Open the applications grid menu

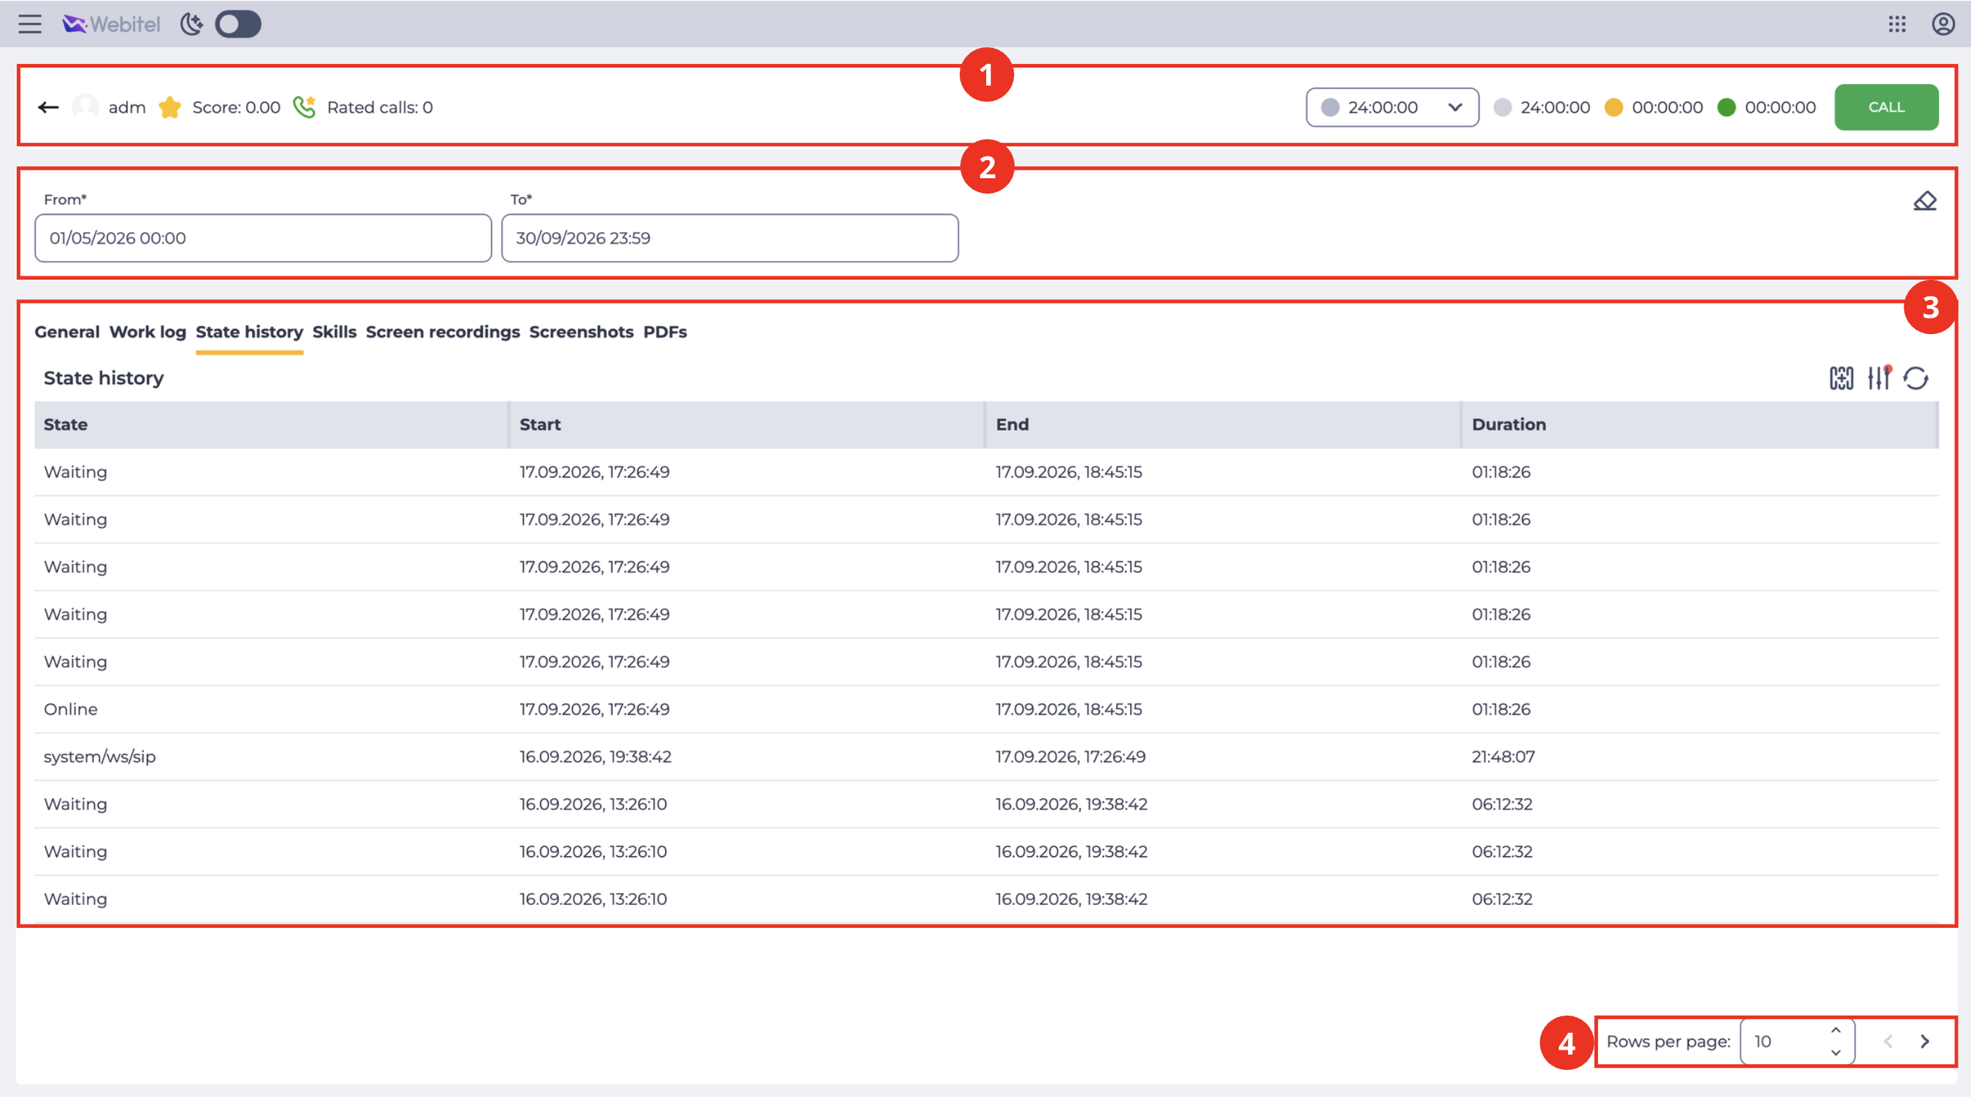coord(1897,24)
